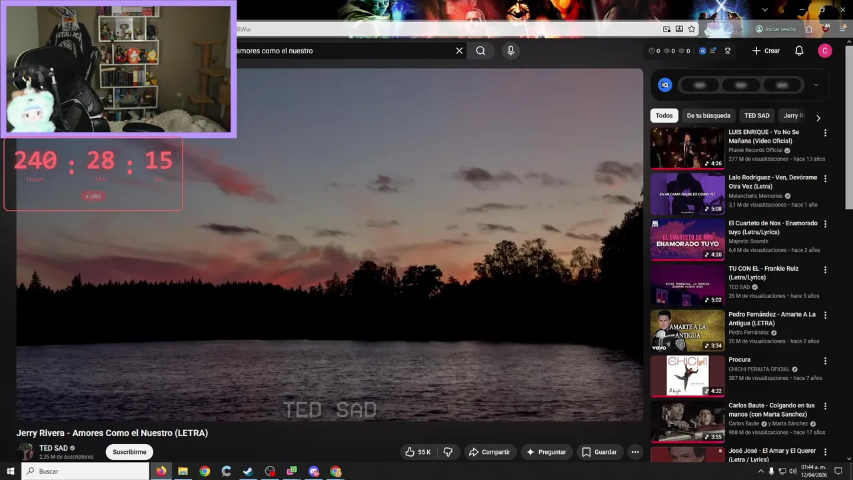Play the LUIS ENRIQUE Yo No Se Mañana thumbnail
This screenshot has height=480, width=853.
687,148
